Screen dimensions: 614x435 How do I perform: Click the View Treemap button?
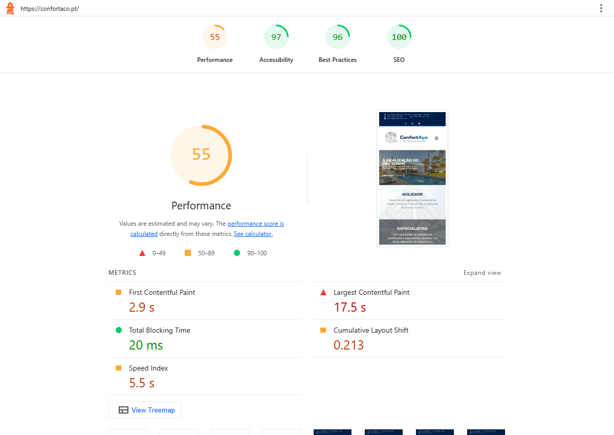pyautogui.click(x=145, y=410)
